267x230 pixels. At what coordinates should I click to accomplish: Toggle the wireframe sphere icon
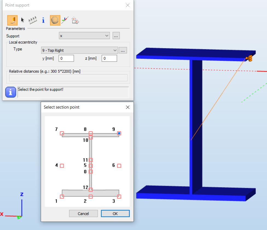(x=55, y=20)
